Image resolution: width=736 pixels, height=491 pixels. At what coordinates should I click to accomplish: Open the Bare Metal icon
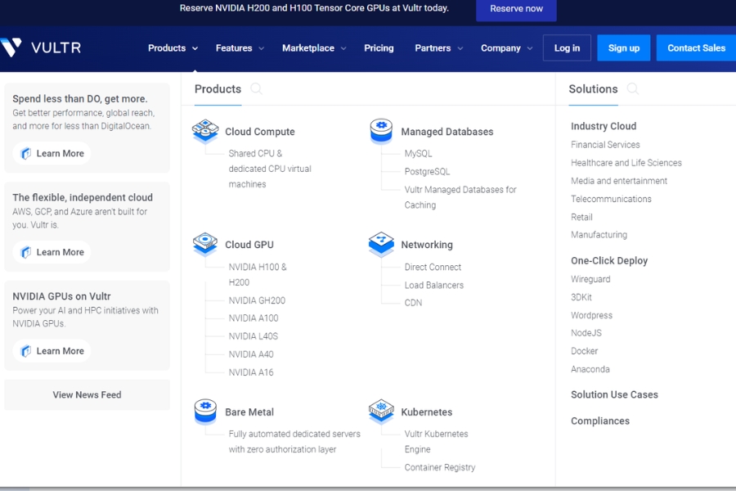click(x=205, y=411)
